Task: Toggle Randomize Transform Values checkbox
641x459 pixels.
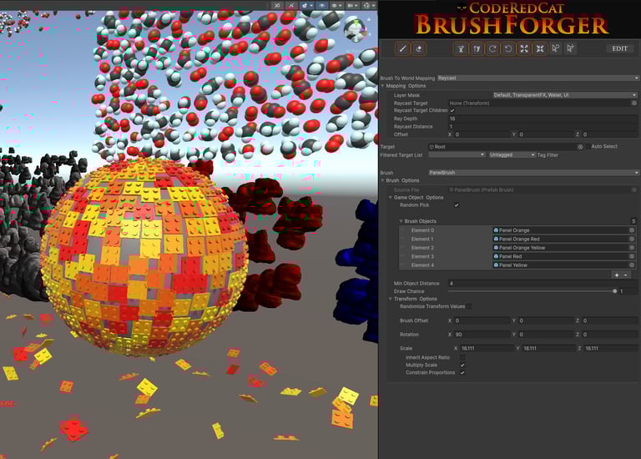Action: [x=469, y=306]
